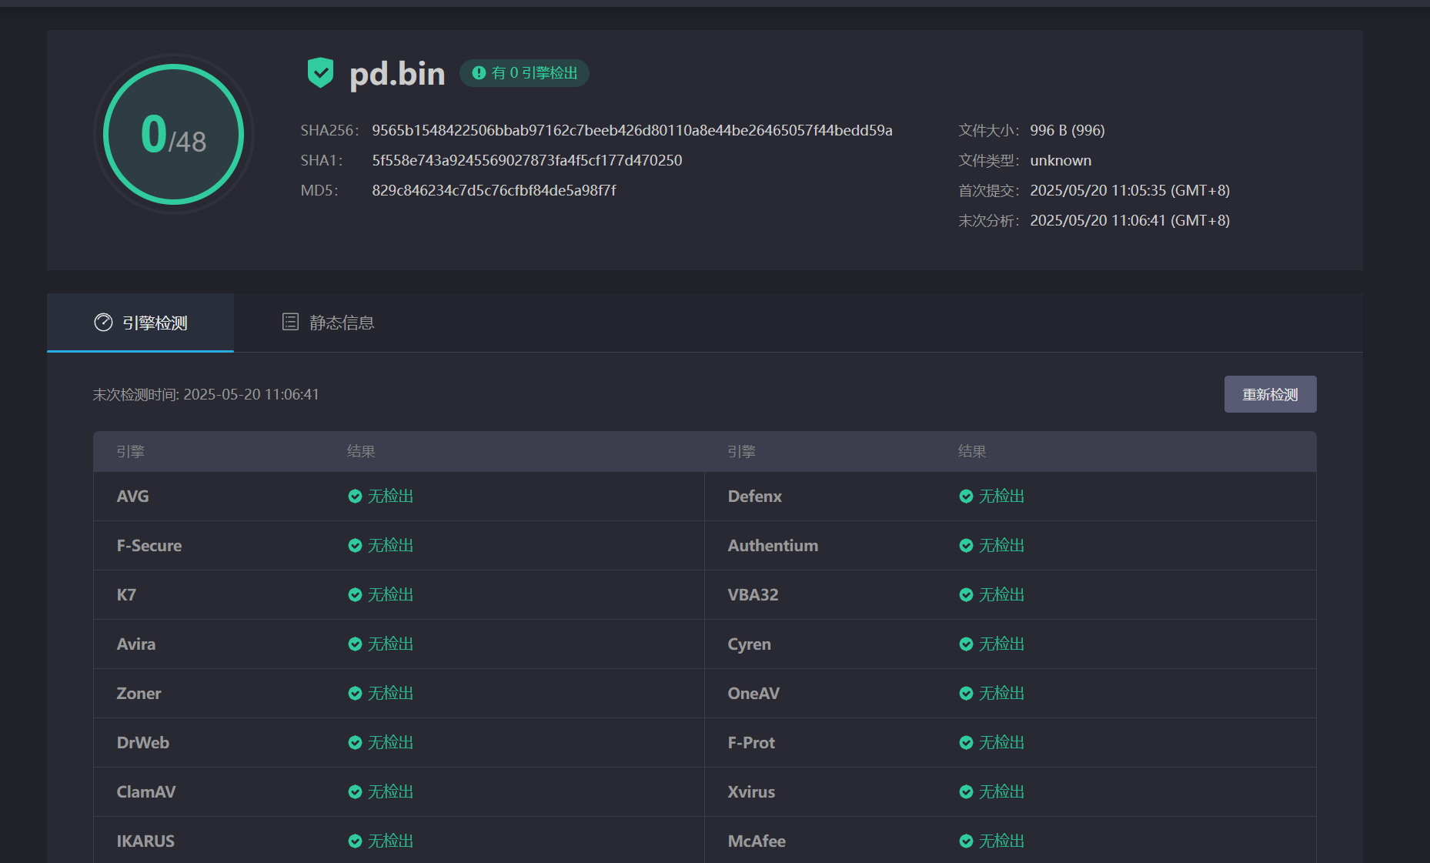Click the 末次检测时间 text line

coord(205,394)
